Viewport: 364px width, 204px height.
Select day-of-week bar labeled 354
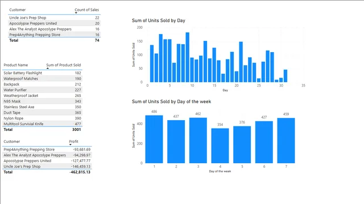pyautogui.click(x=220, y=146)
